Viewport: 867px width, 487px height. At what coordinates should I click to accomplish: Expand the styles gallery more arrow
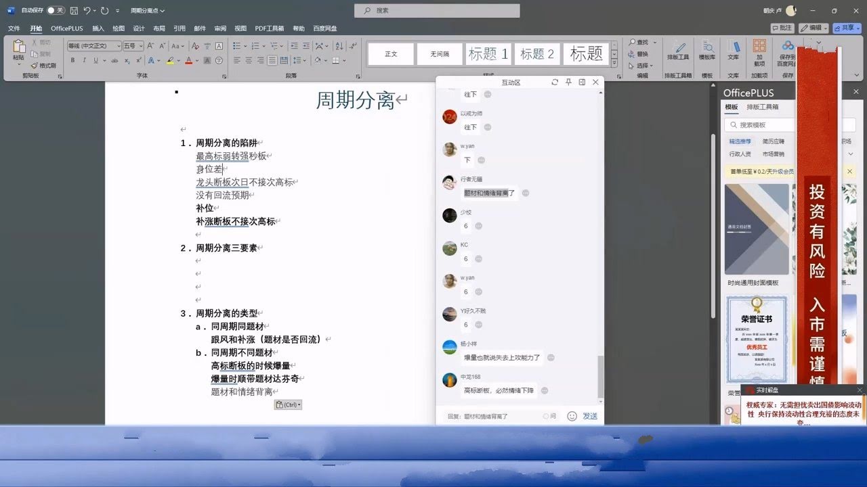(x=614, y=62)
